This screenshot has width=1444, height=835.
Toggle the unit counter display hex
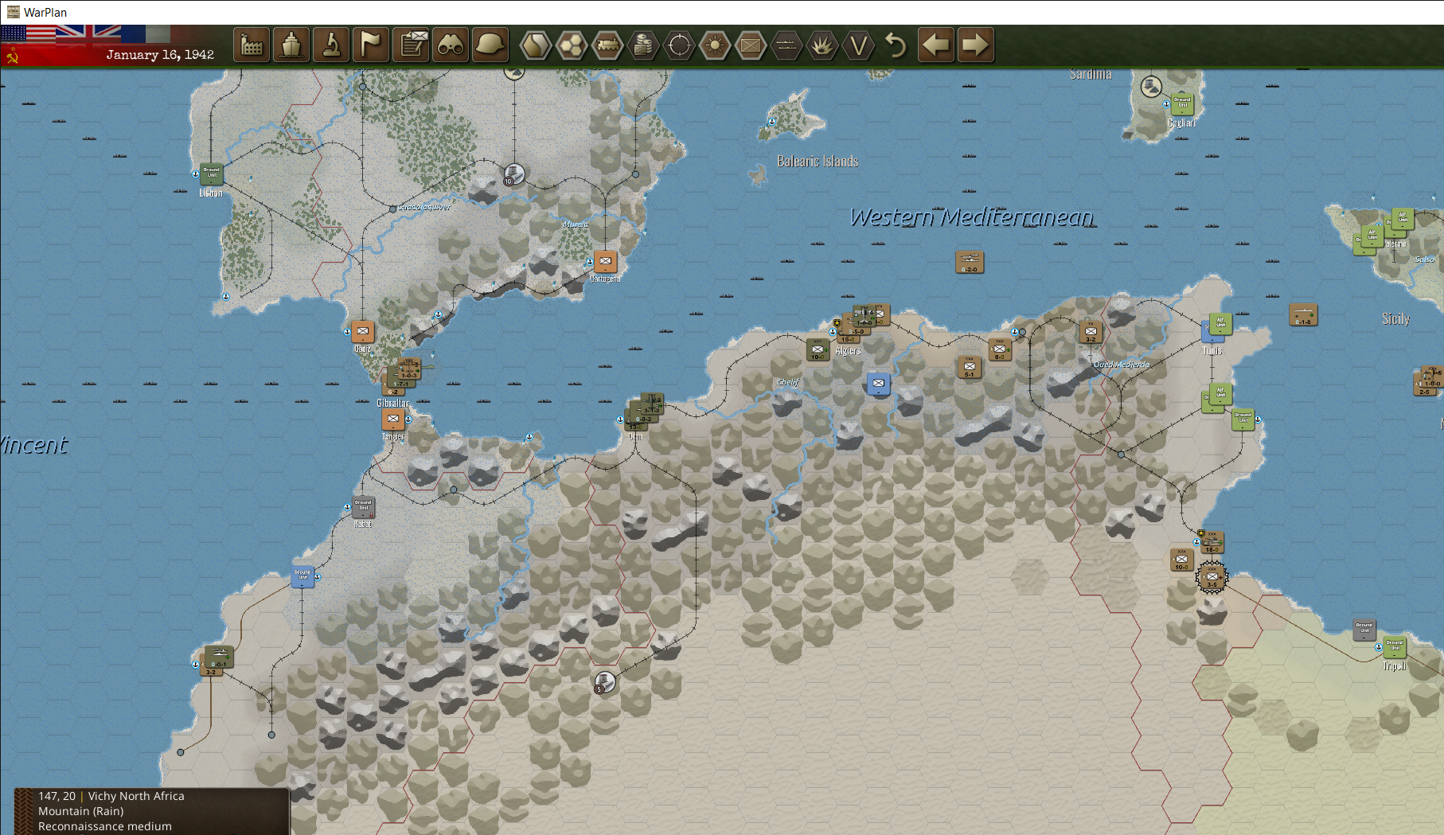tap(751, 45)
